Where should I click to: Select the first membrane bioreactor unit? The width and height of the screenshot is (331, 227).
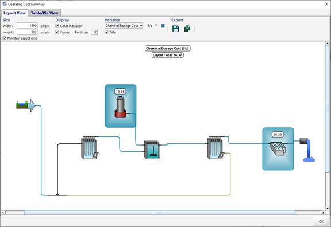point(90,147)
